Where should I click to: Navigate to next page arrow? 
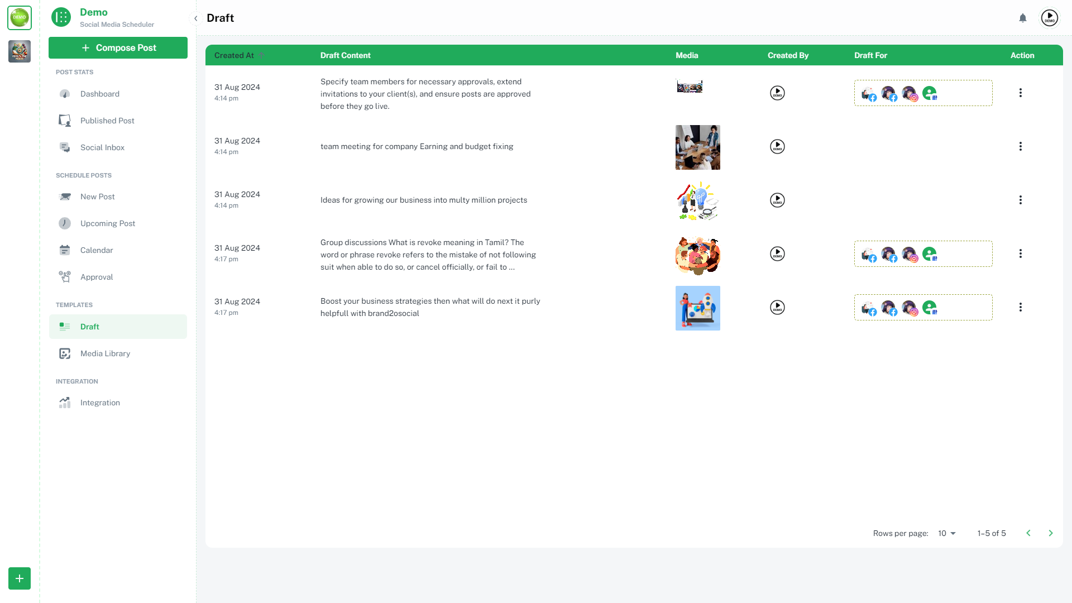tap(1051, 533)
